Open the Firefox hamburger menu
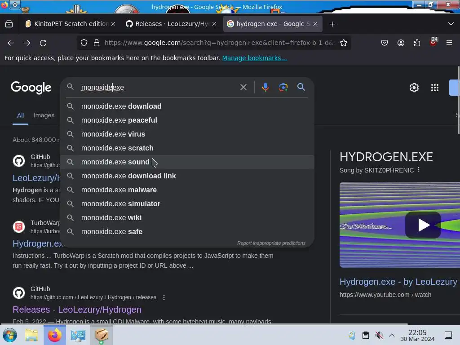 [x=449, y=43]
